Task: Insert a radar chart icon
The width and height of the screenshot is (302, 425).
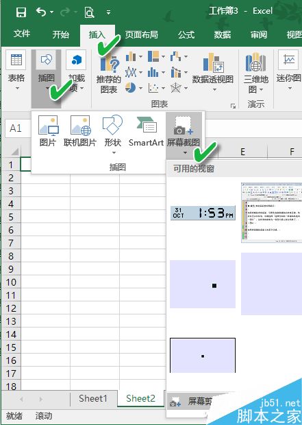Action: [176, 88]
